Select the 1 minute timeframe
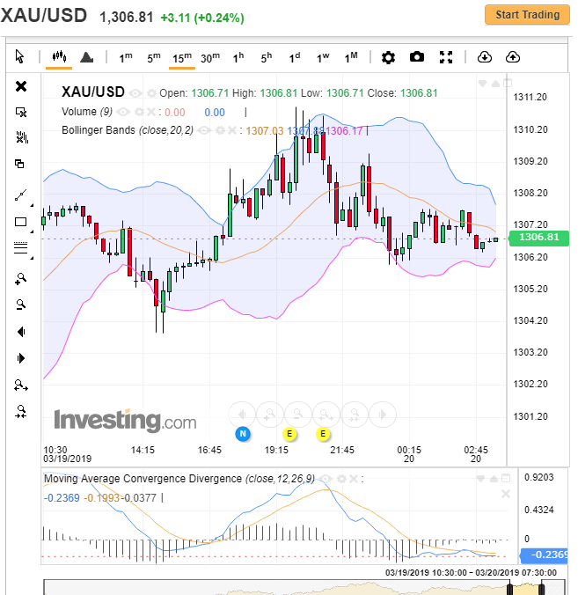578x595 pixels. (126, 58)
